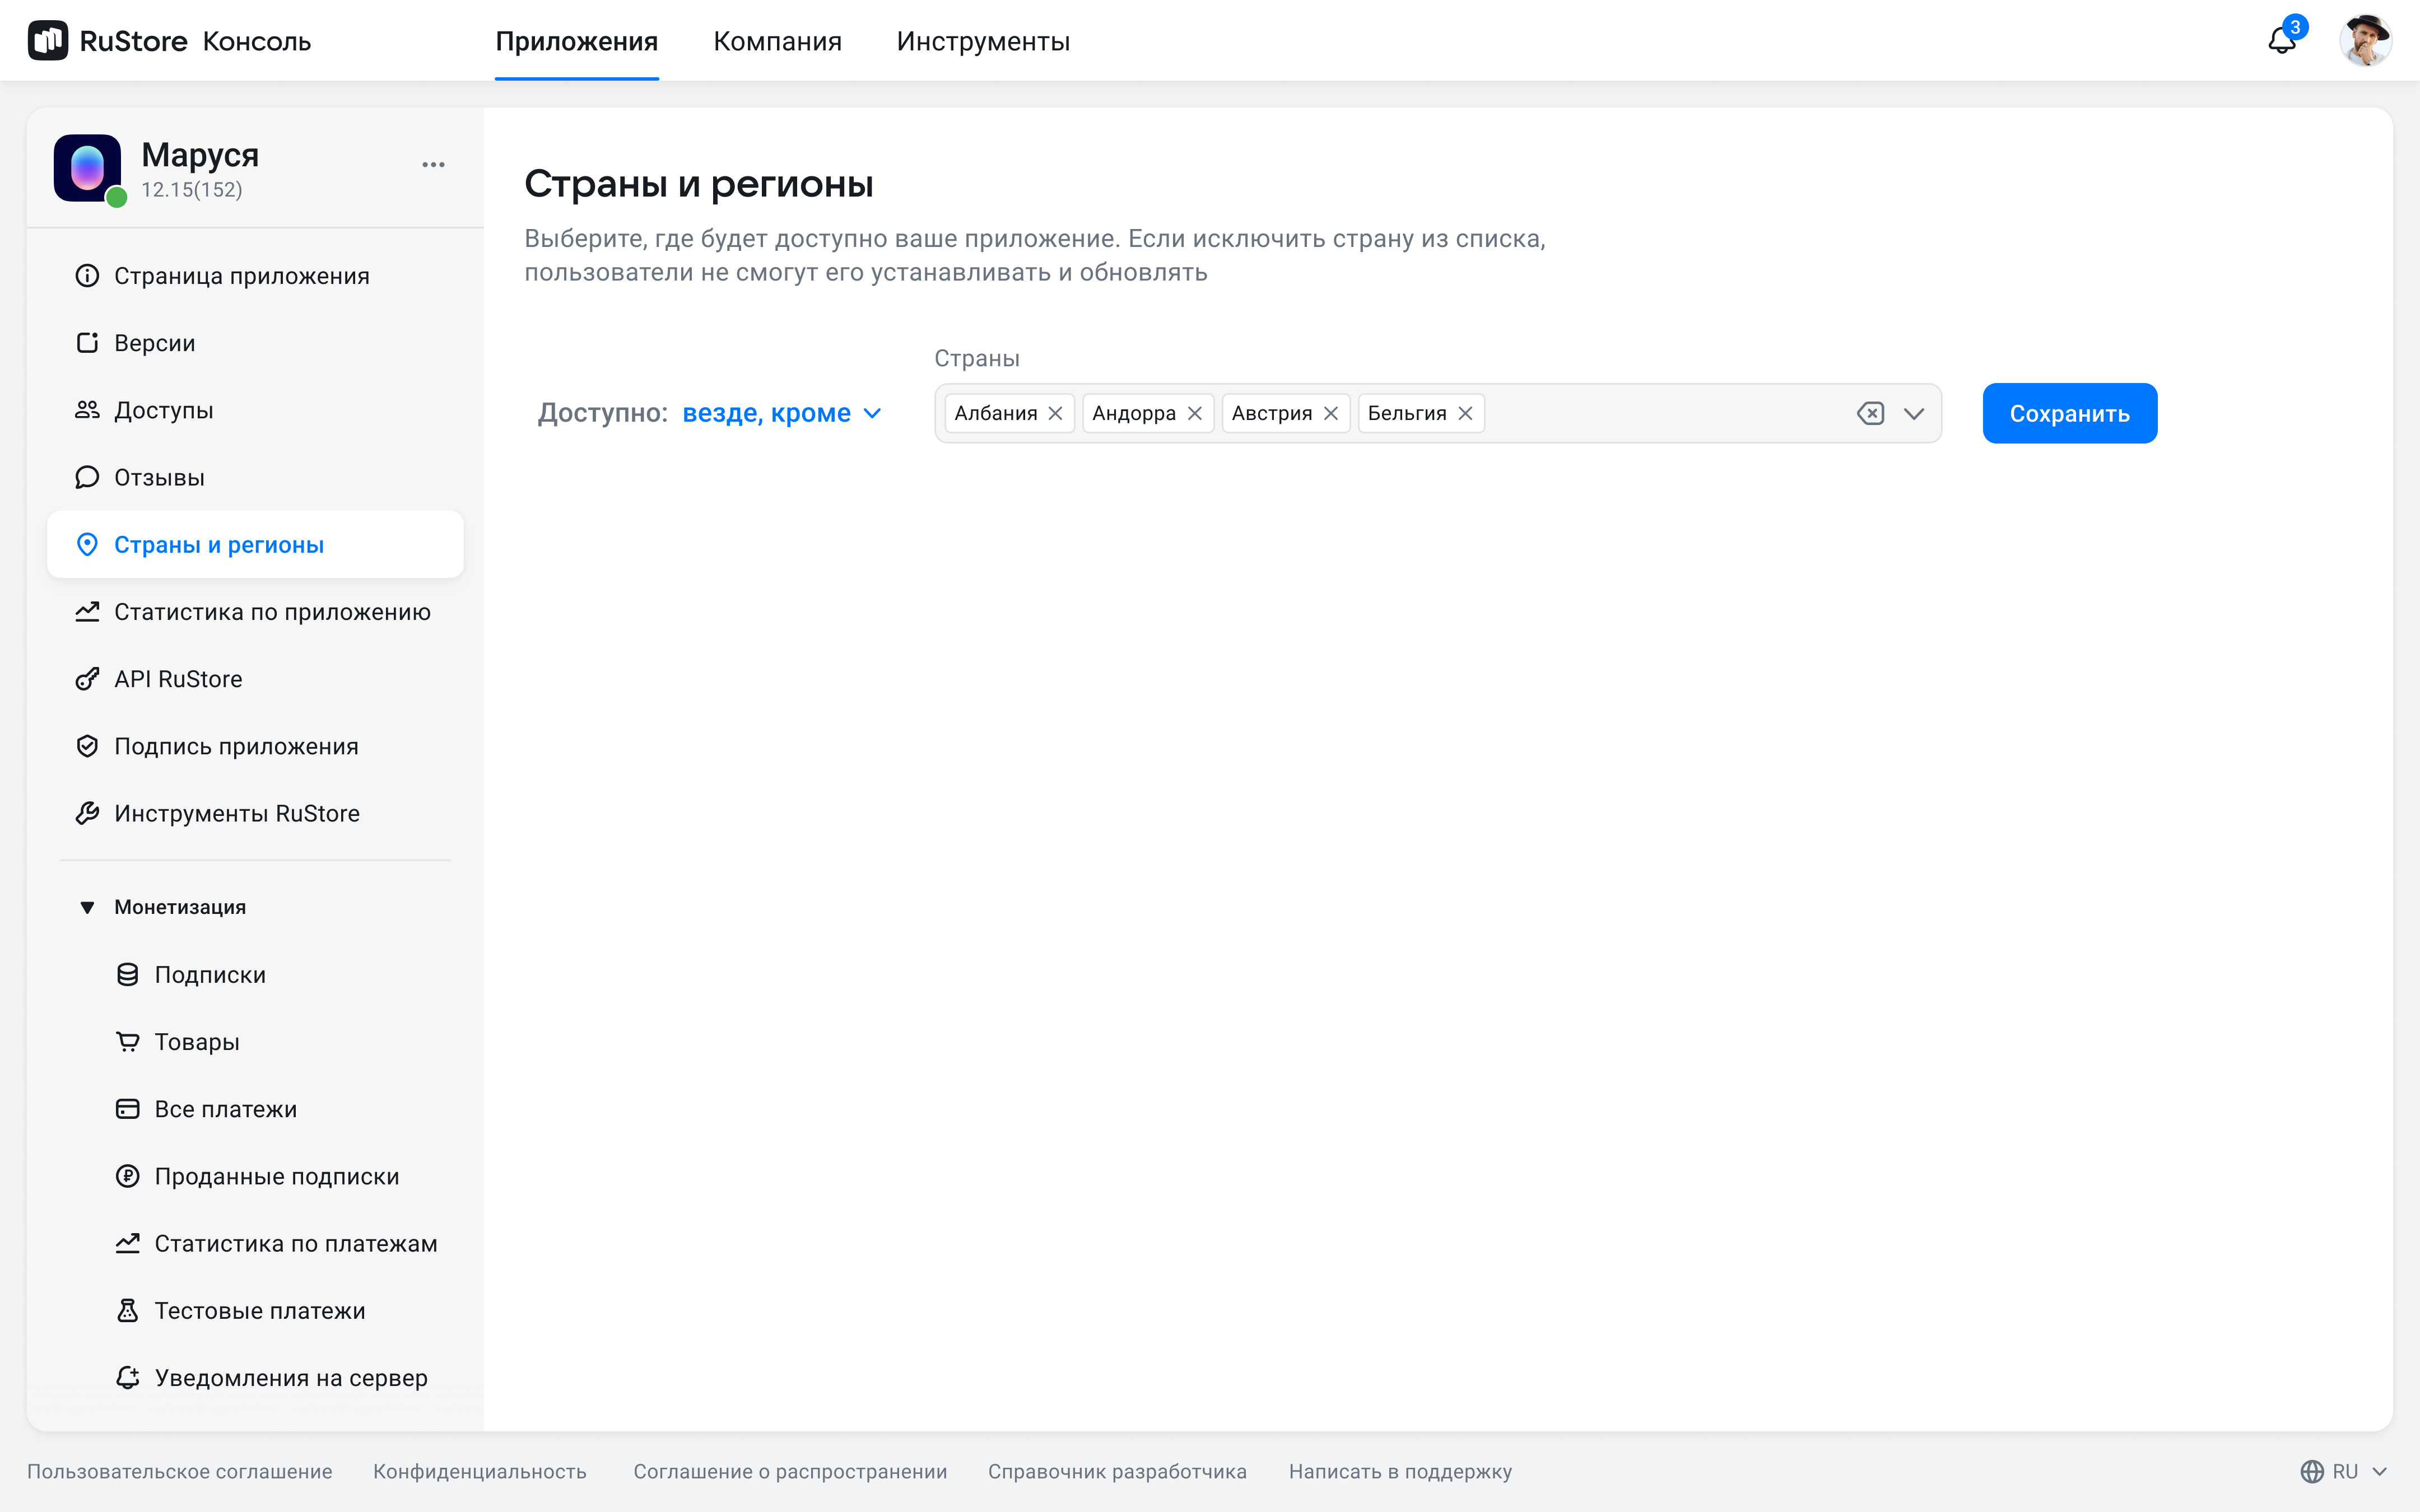
Task: Click the speech bubble icon beside Отзывы
Action: (87, 477)
